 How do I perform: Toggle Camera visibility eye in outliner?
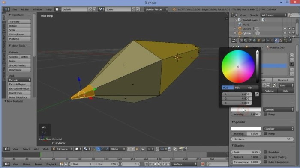(x=285, y=29)
